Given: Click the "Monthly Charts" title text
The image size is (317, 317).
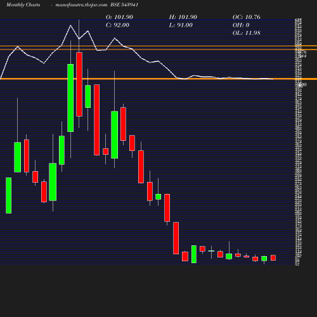Looking at the screenshot, I should coord(23,5).
